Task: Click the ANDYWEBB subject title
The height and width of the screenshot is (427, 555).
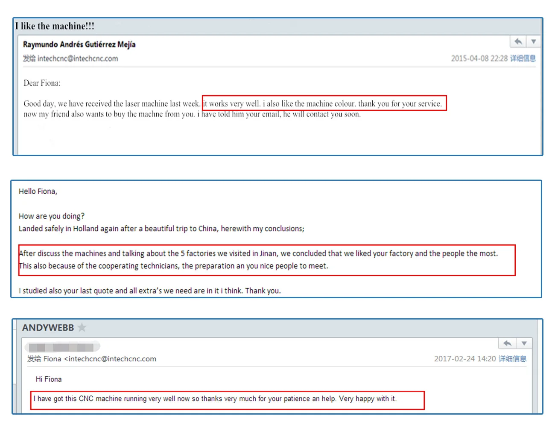Action: click(48, 328)
